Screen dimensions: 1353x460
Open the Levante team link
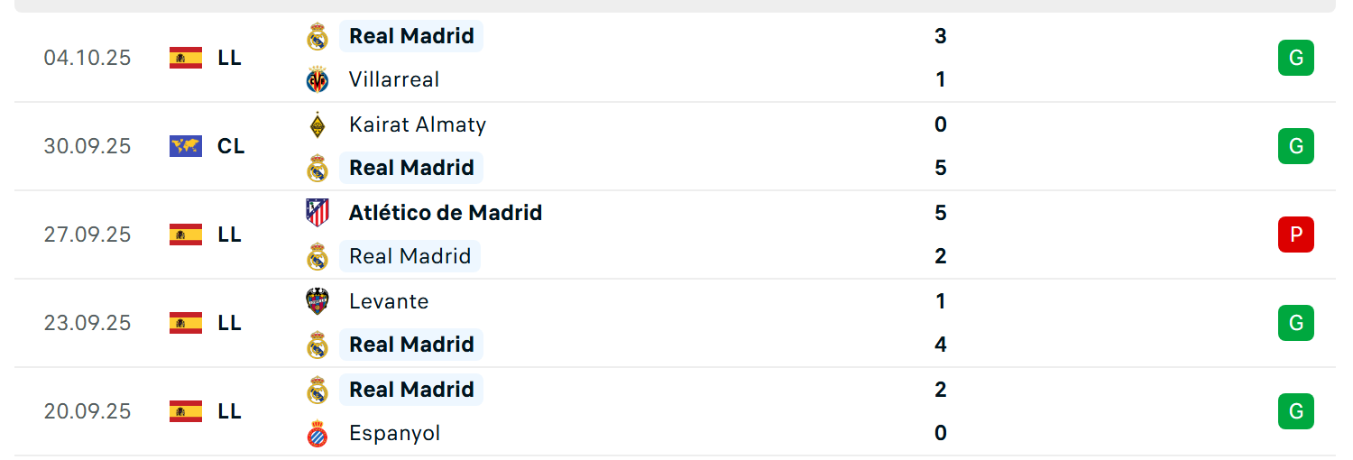coord(389,301)
